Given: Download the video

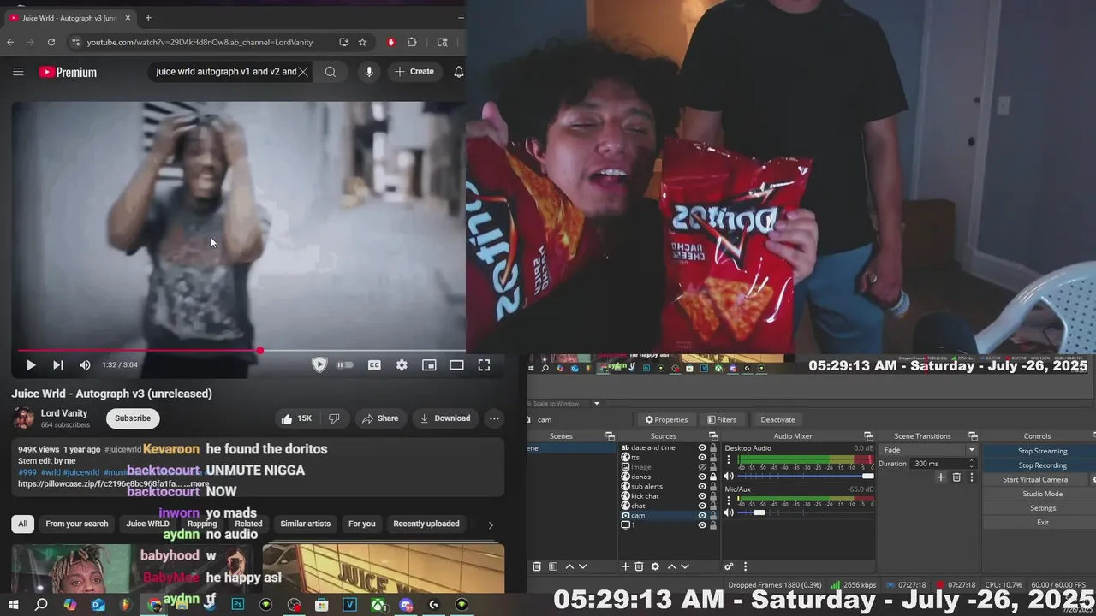Looking at the screenshot, I should (x=445, y=418).
